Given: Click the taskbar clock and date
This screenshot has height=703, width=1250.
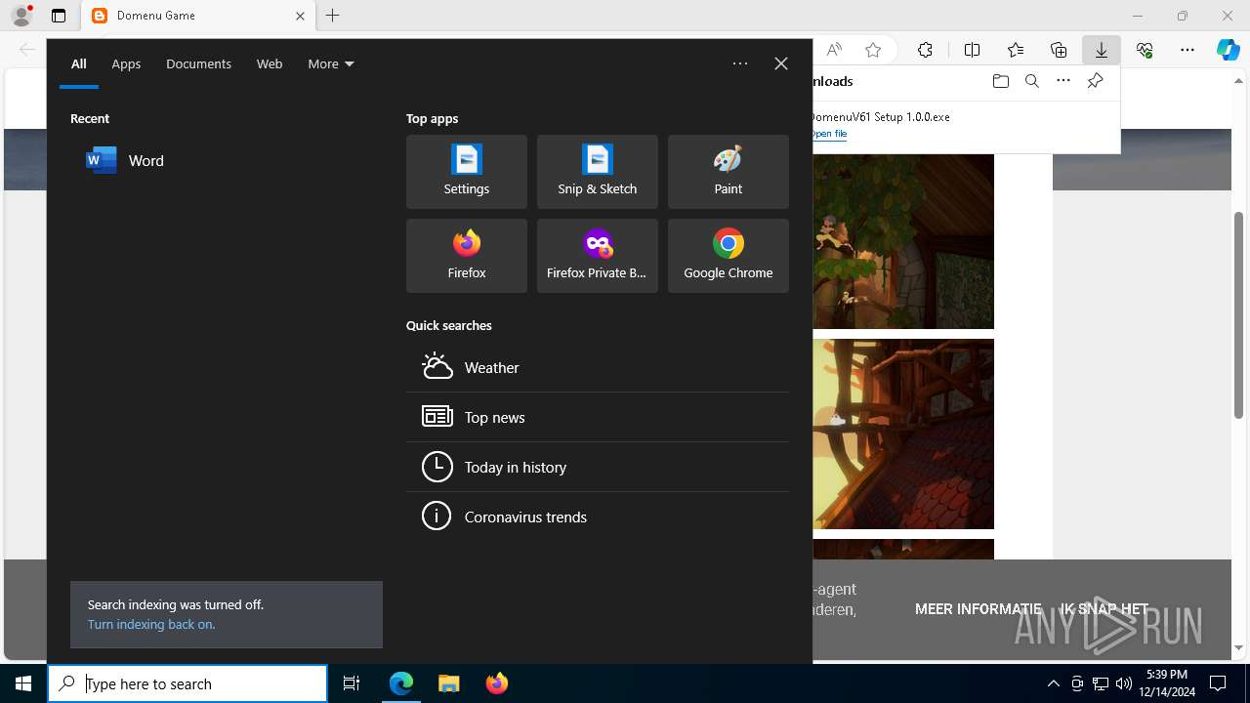Looking at the screenshot, I should (x=1169, y=683).
